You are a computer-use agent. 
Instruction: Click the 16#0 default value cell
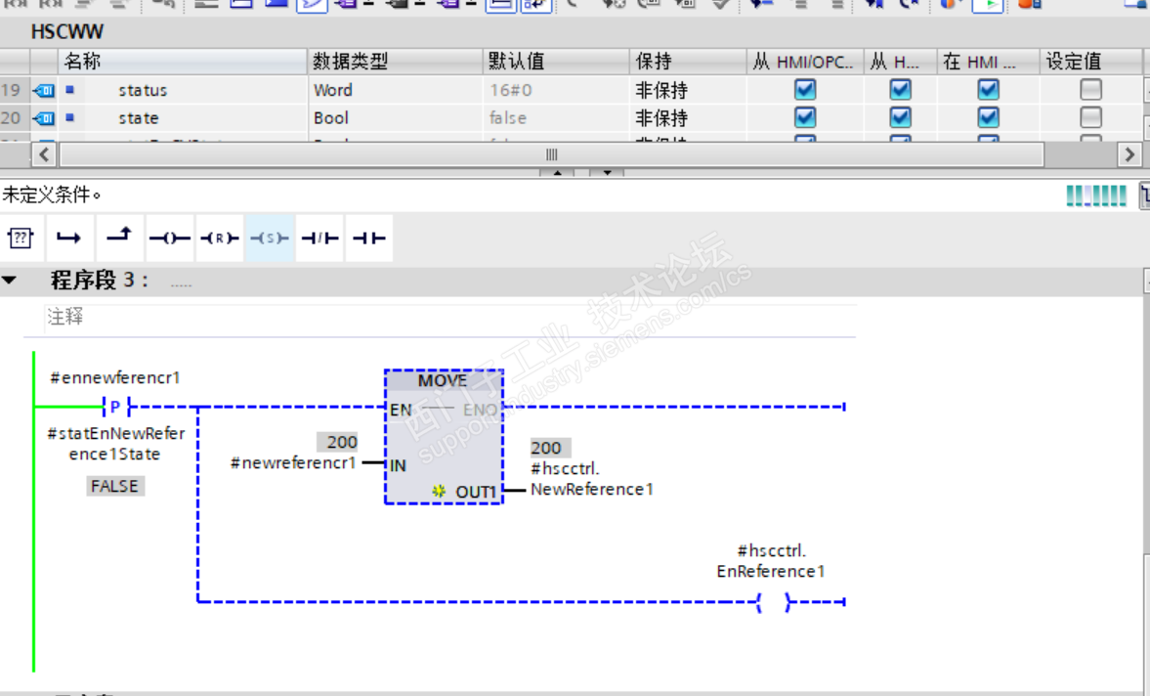click(x=511, y=90)
